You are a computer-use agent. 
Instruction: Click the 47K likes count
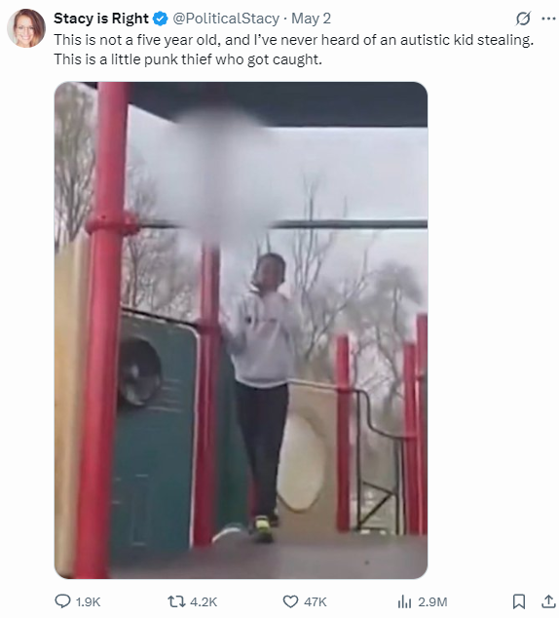coord(315,601)
